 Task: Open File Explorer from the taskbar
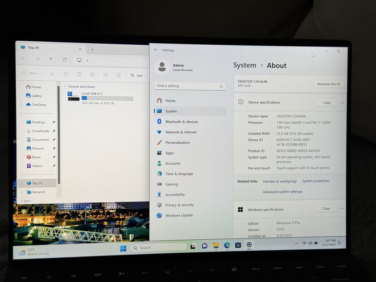point(216,246)
